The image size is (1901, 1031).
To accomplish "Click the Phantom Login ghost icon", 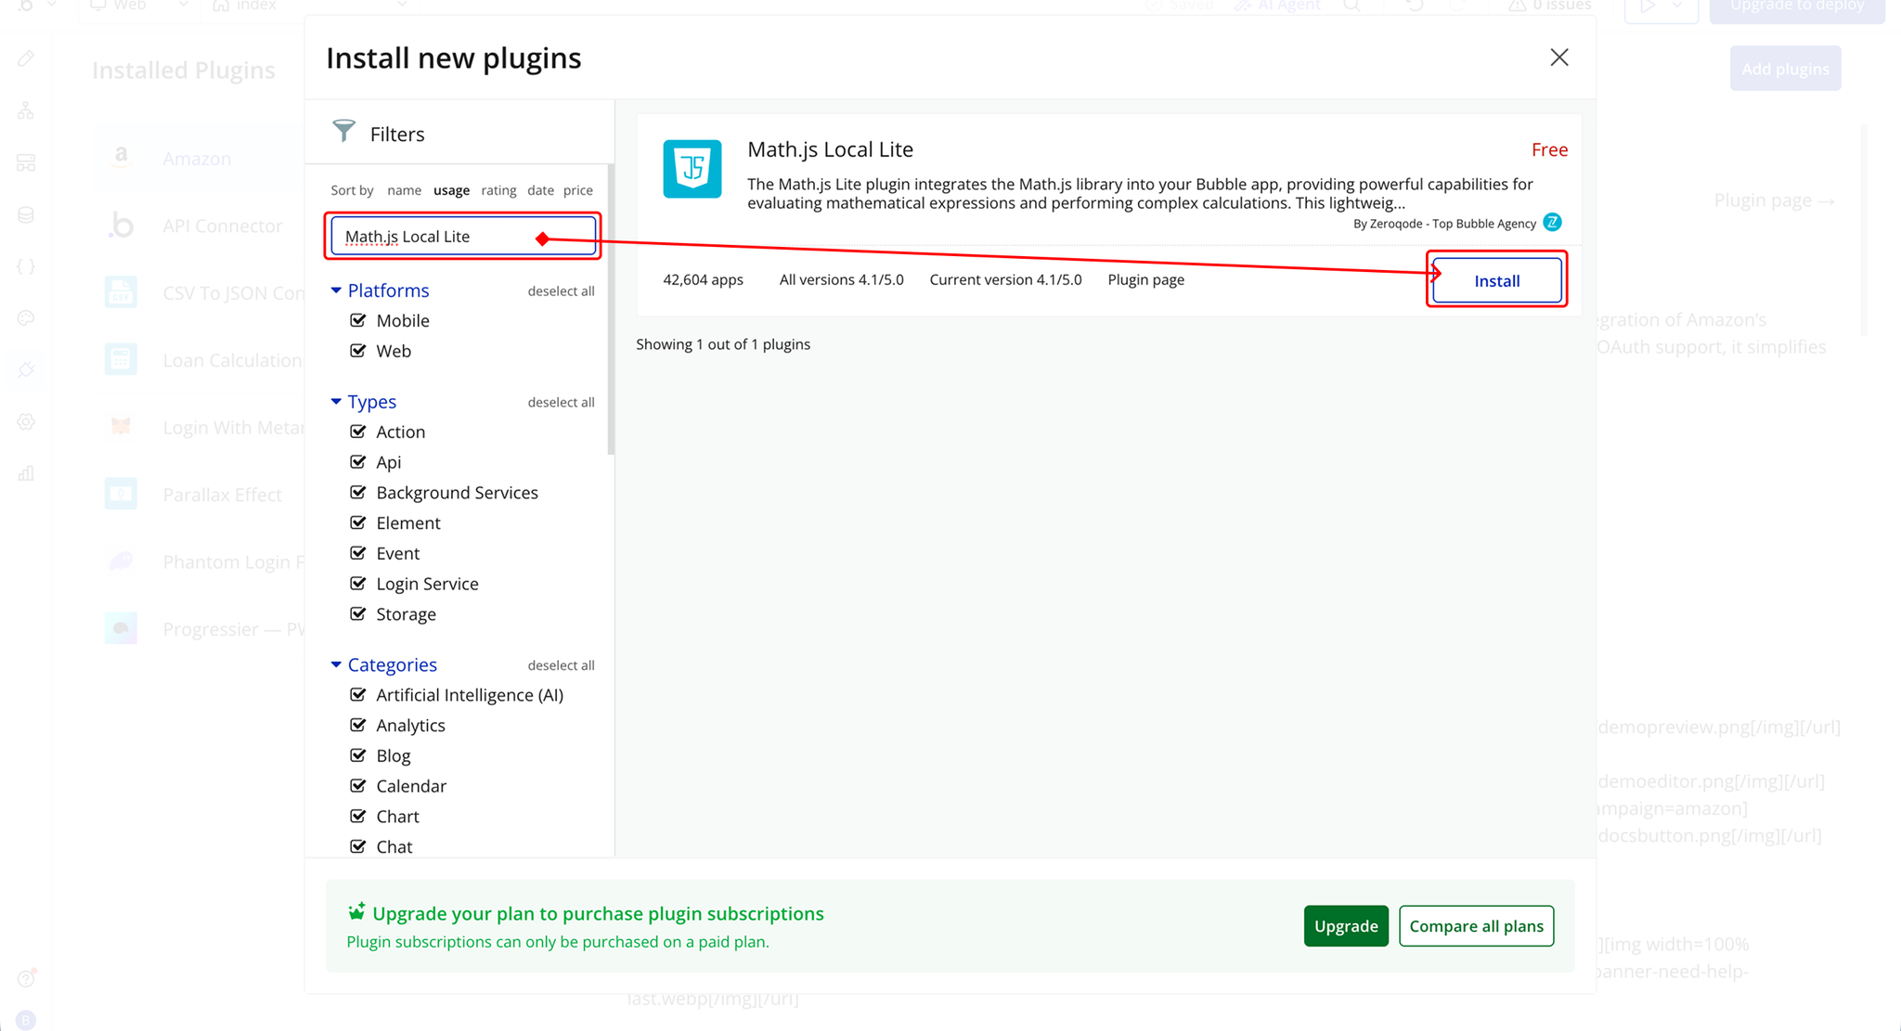I will [x=121, y=561].
